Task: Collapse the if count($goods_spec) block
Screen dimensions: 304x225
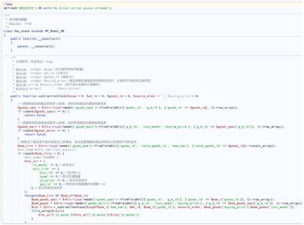Action: point(2,112)
